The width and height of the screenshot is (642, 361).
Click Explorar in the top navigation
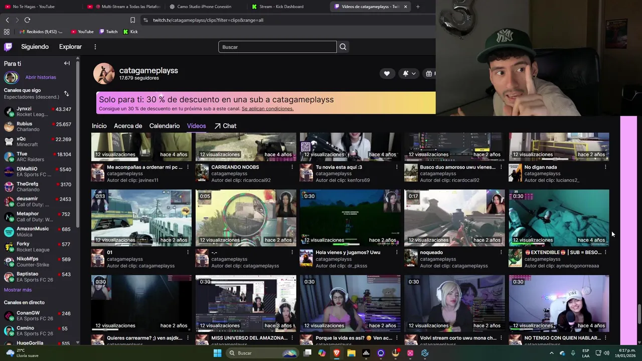click(x=70, y=47)
